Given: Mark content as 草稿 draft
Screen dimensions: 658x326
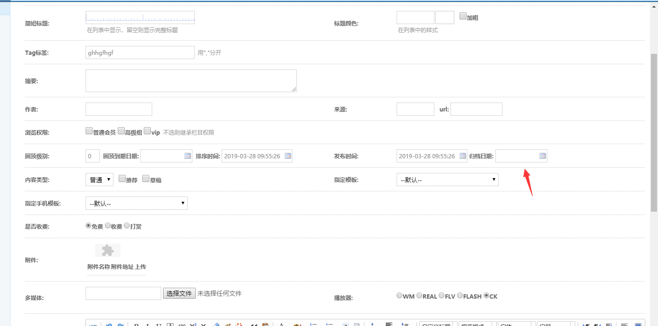Looking at the screenshot, I should [146, 179].
